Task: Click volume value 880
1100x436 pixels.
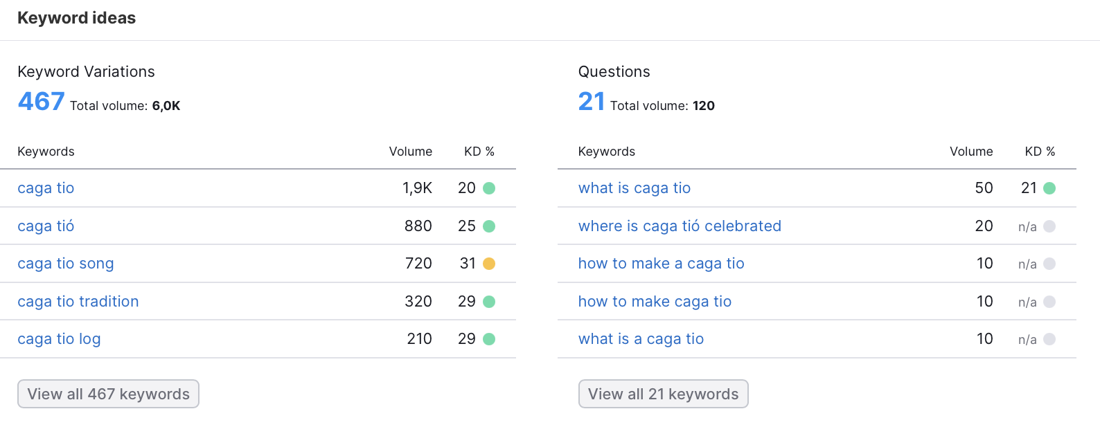Action: tap(418, 226)
